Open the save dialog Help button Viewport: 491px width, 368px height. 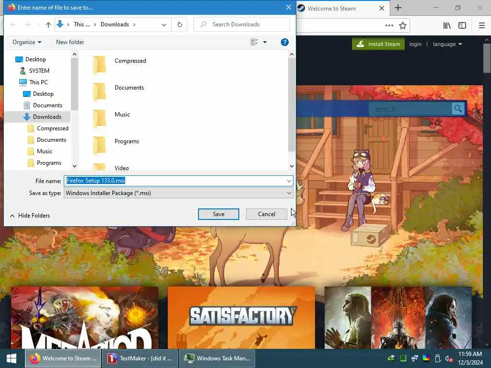285,42
